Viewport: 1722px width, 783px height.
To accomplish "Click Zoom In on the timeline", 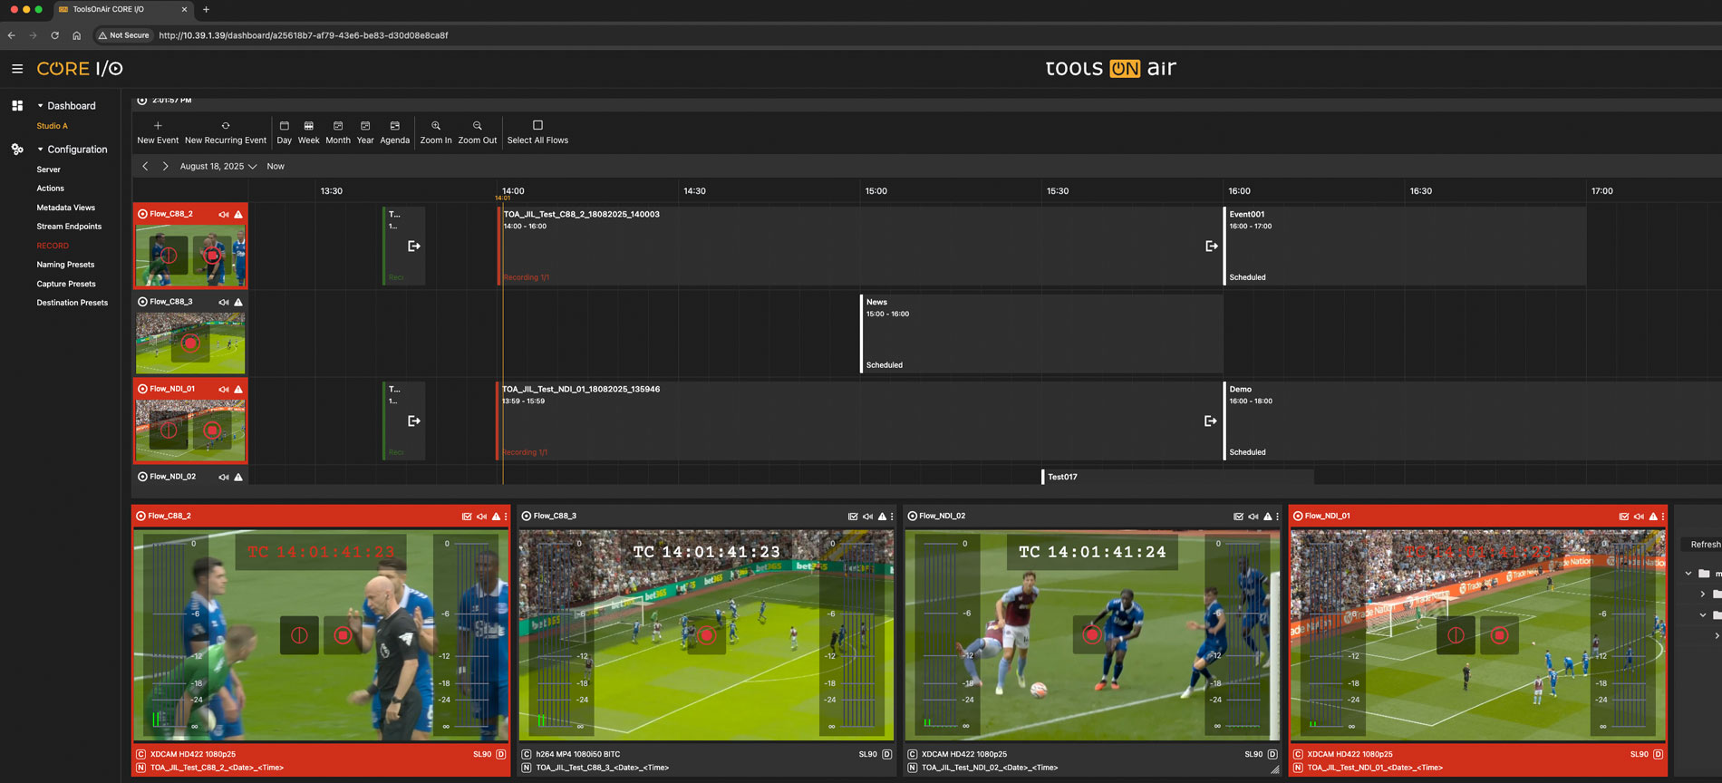I will pyautogui.click(x=436, y=126).
